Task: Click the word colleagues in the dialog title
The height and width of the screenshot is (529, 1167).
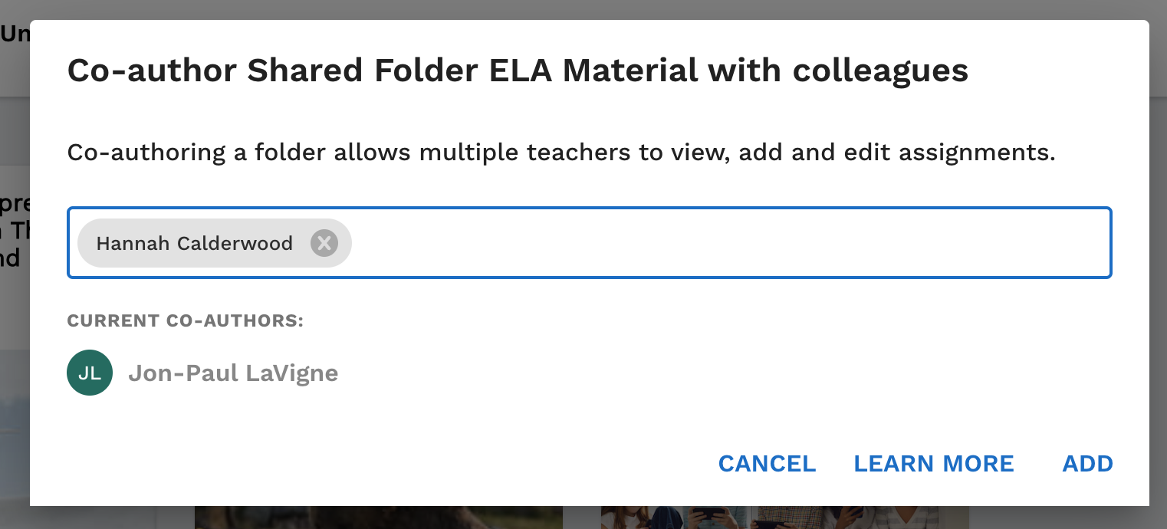Action: point(880,71)
